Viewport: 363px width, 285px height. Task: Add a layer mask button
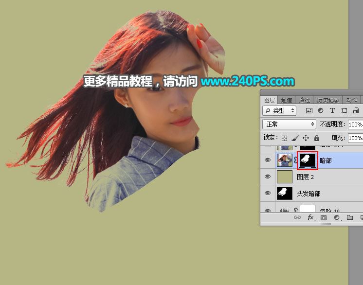[324, 218]
